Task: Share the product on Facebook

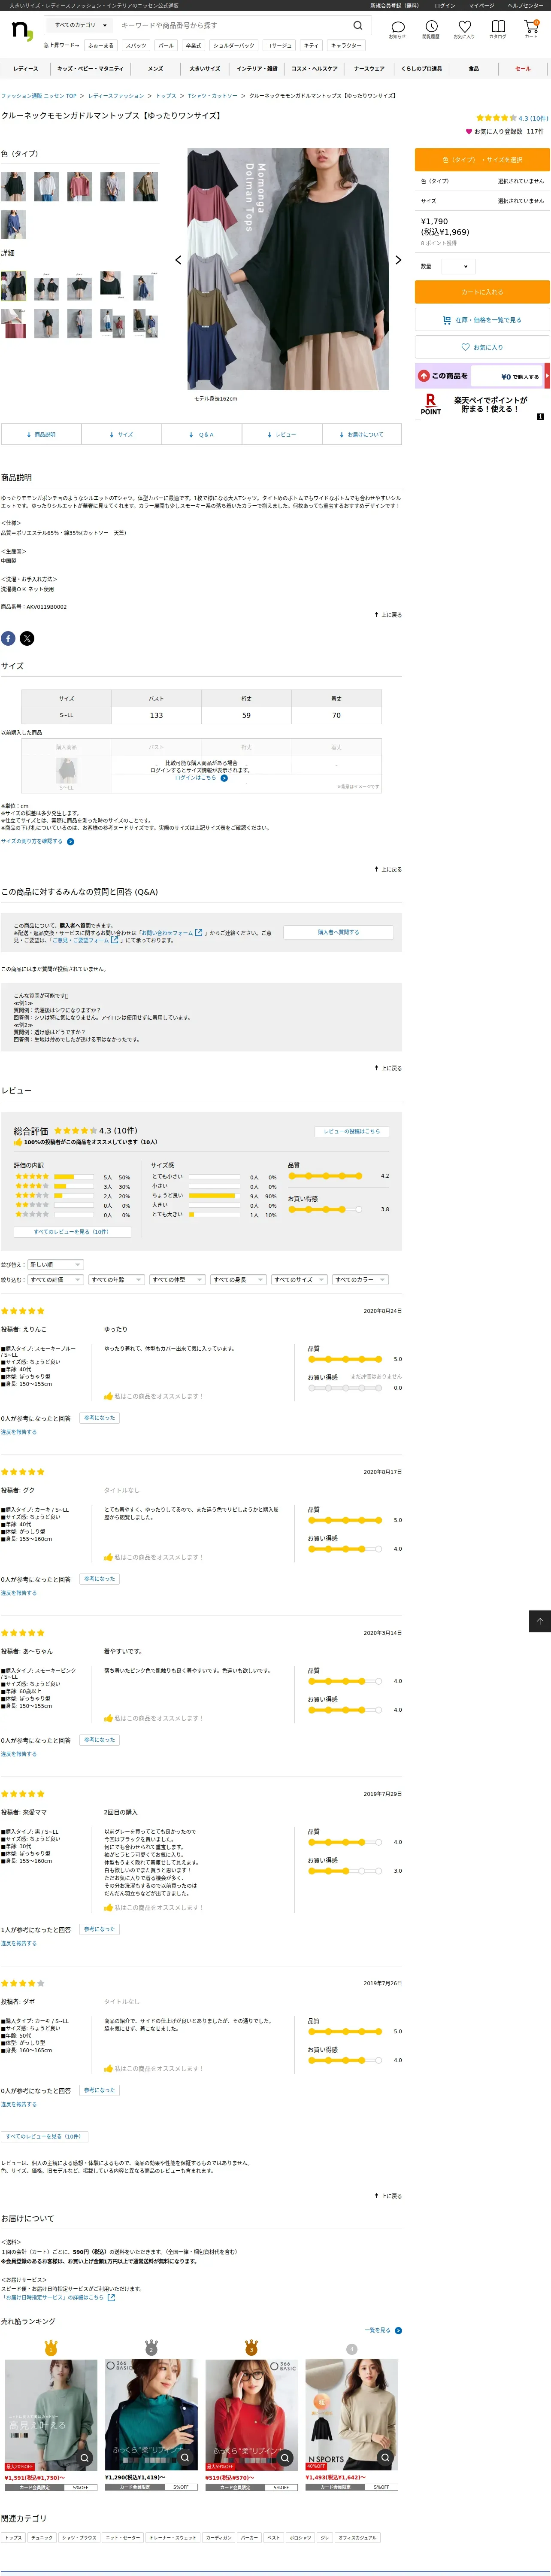Action: tap(8, 638)
